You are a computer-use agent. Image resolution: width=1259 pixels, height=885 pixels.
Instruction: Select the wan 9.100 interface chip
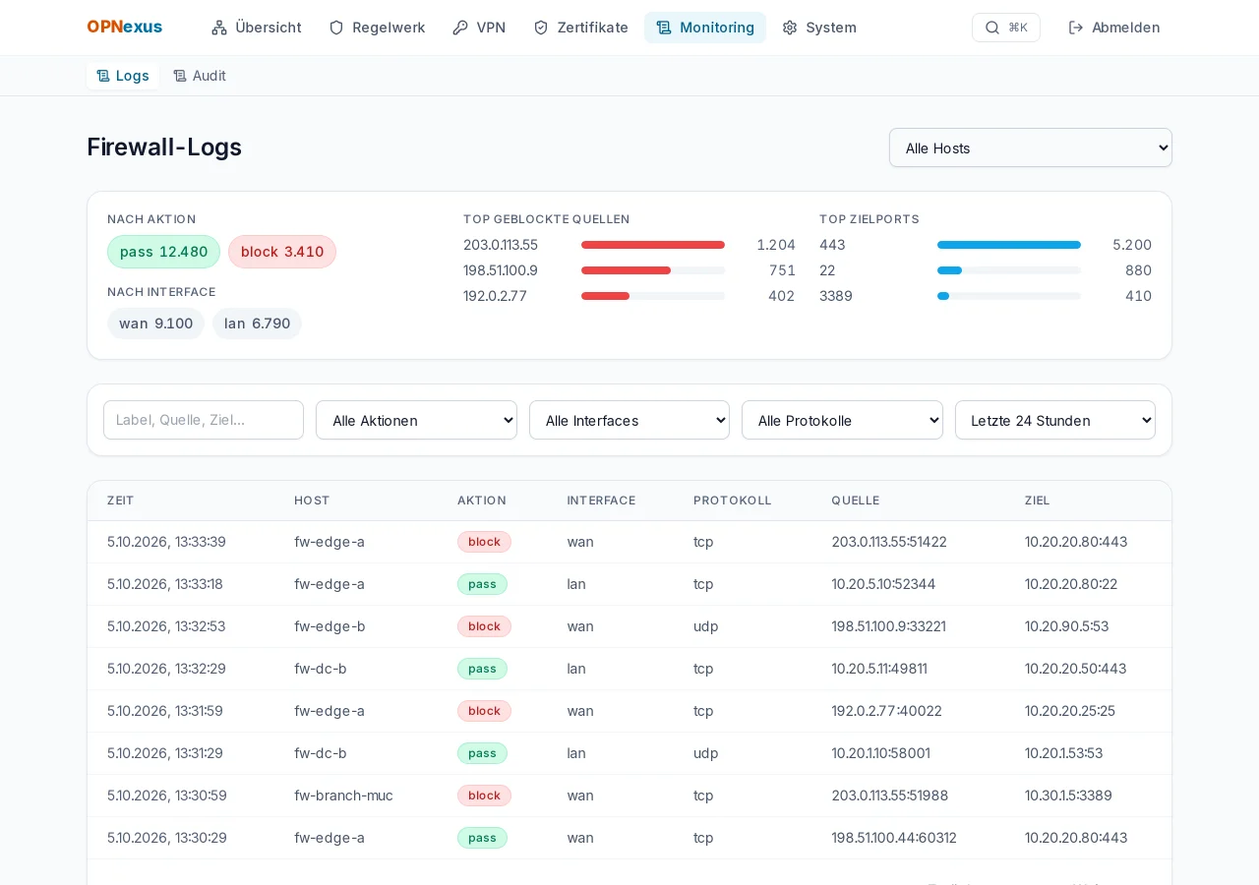click(x=155, y=324)
